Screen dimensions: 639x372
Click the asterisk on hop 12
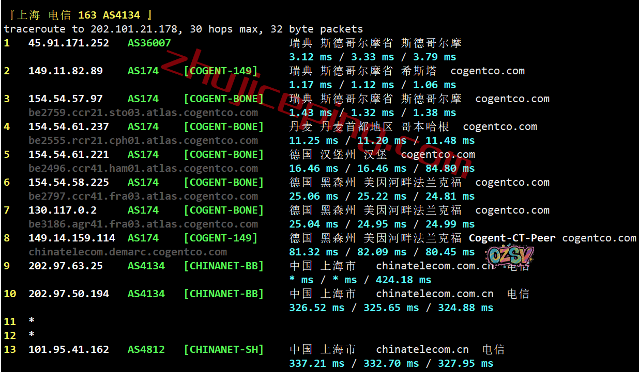pyautogui.click(x=32, y=335)
